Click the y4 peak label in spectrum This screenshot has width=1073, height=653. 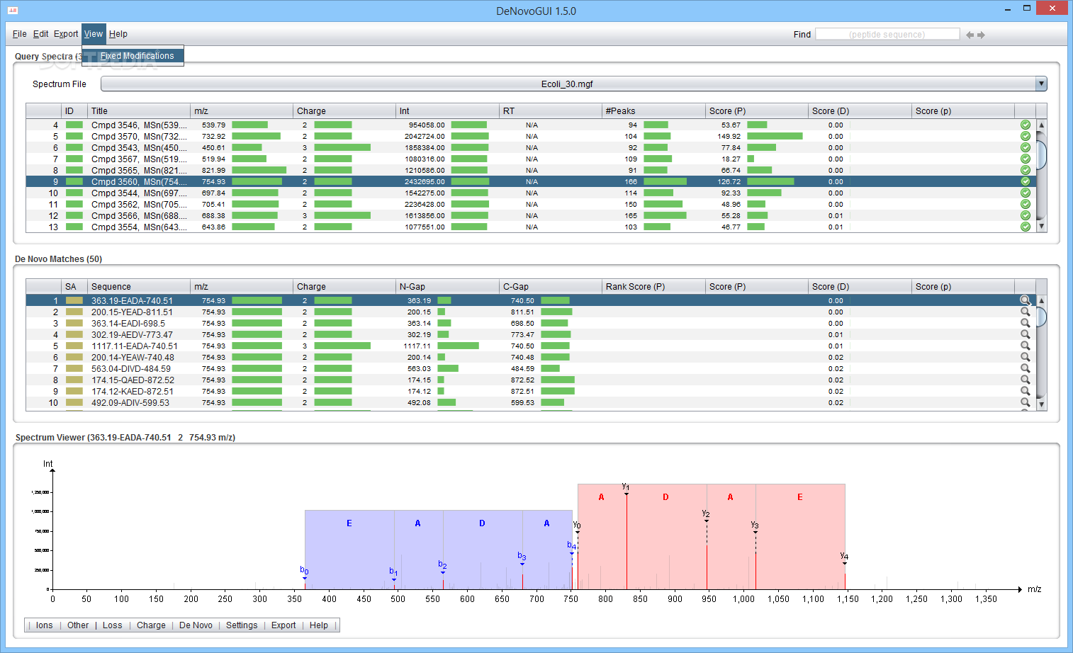tap(844, 556)
